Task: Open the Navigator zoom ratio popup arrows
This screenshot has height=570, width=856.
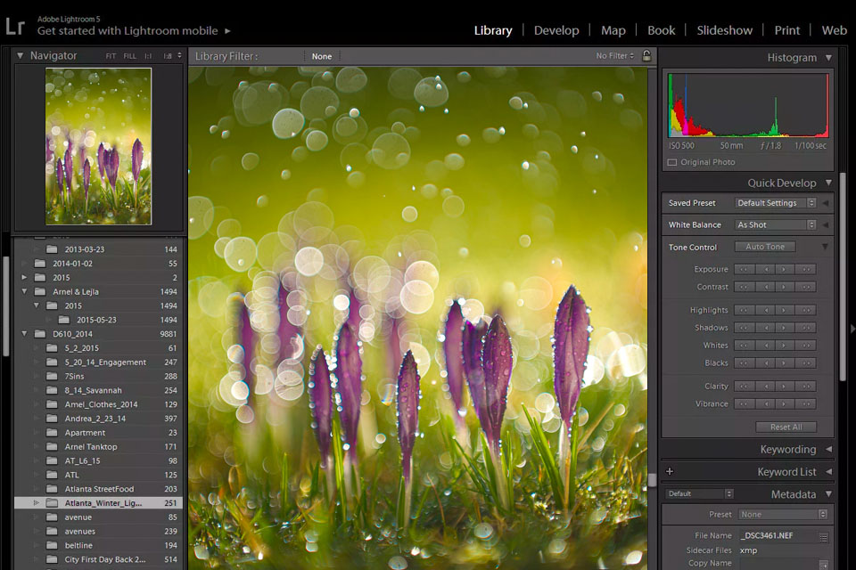Action: (x=179, y=55)
